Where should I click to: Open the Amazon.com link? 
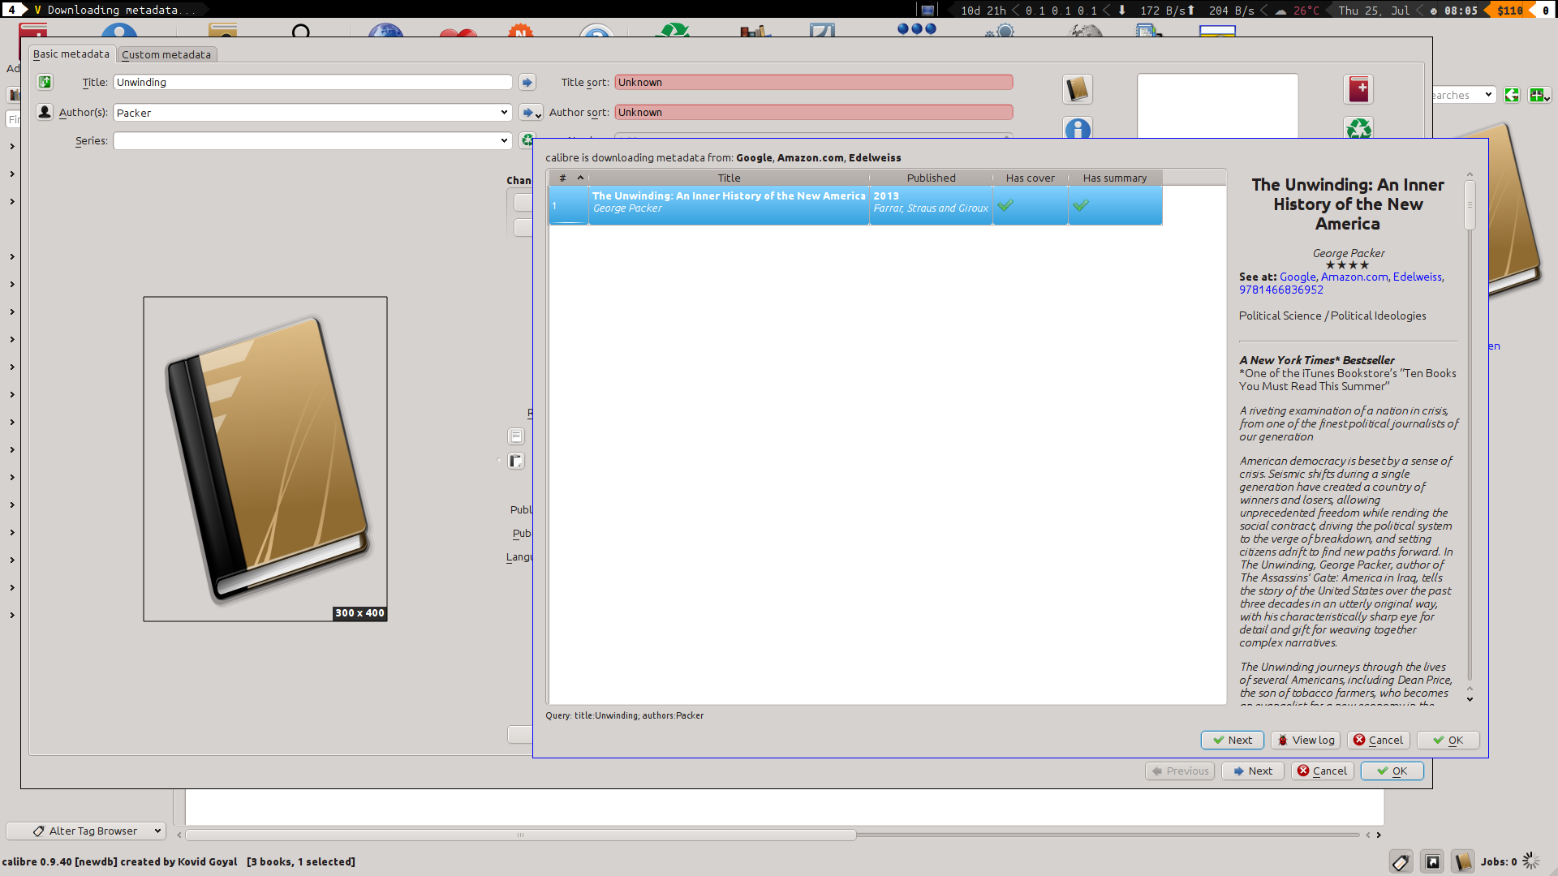point(1354,277)
